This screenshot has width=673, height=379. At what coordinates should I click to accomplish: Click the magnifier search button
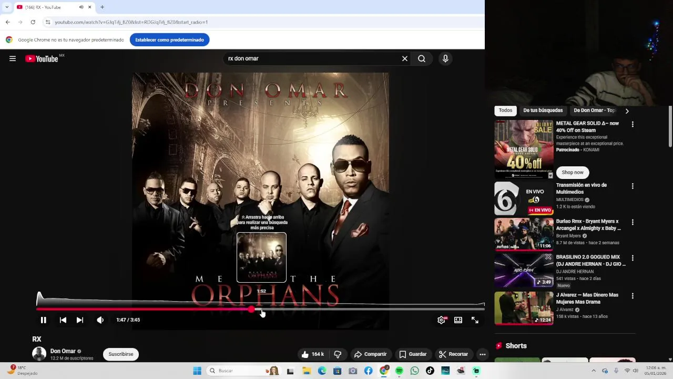pos(422,58)
